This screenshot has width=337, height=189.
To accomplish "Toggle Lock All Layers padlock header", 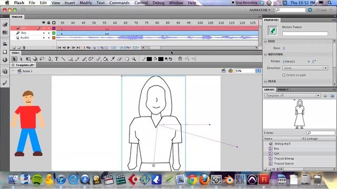I will tap(49, 23).
